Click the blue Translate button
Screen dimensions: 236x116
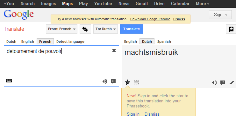132,29
